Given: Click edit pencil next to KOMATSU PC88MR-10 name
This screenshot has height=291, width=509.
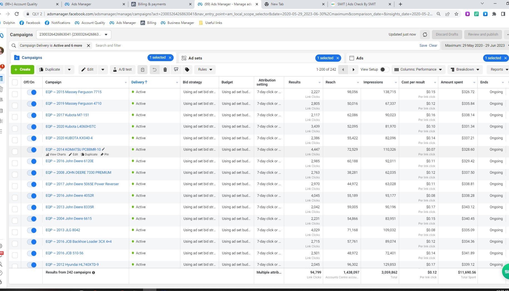Looking at the screenshot, I should (103, 149).
